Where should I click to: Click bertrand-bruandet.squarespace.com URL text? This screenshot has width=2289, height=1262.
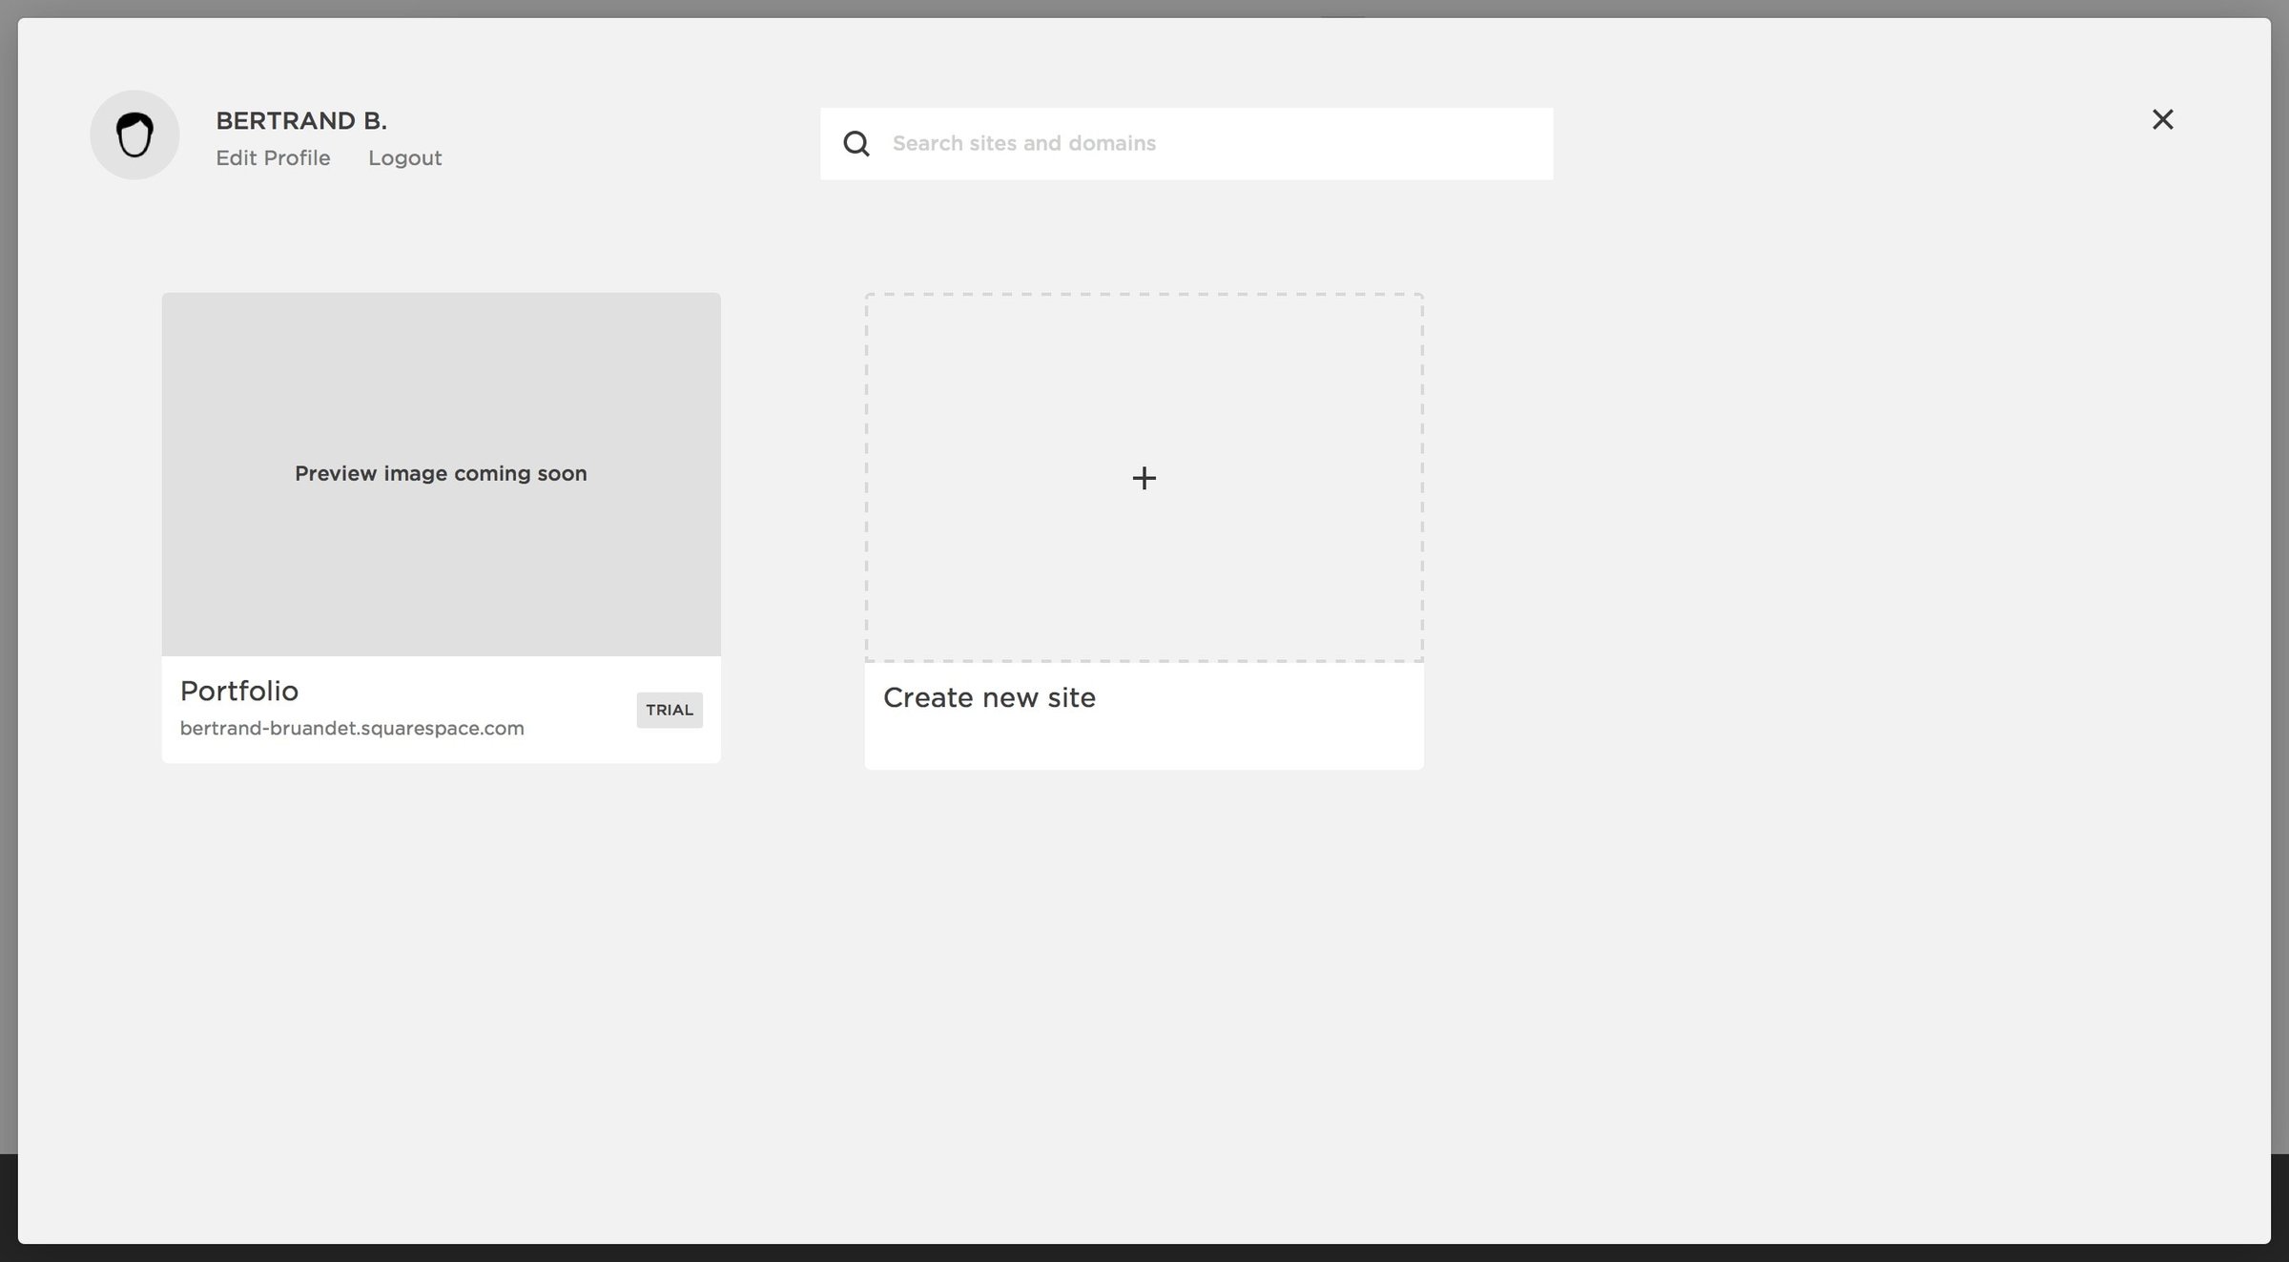click(x=352, y=729)
